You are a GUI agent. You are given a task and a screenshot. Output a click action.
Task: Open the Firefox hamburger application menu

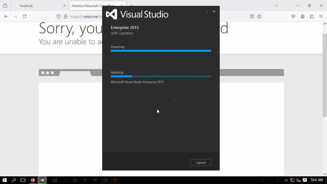point(321,16)
